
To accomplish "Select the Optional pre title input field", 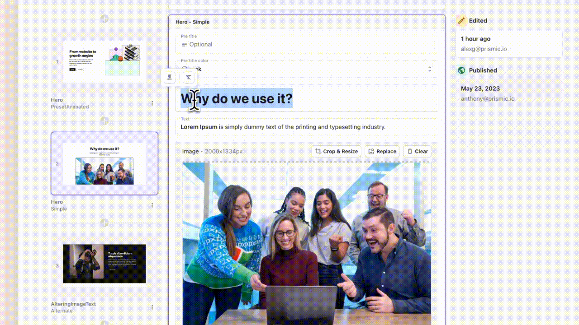I will point(307,44).
